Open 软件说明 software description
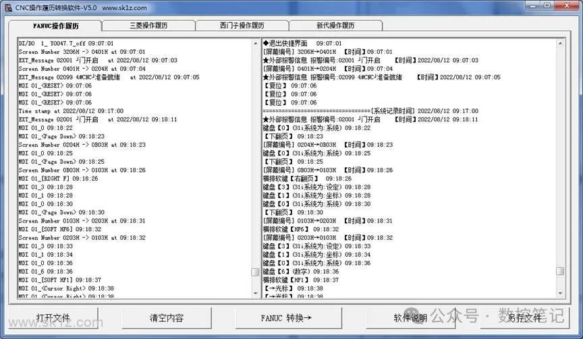 point(410,318)
